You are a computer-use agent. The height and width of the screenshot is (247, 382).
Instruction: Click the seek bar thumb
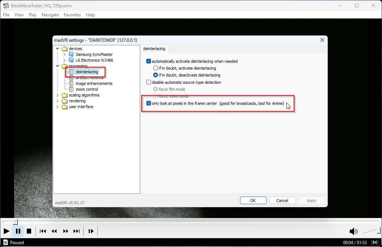click(x=15, y=222)
